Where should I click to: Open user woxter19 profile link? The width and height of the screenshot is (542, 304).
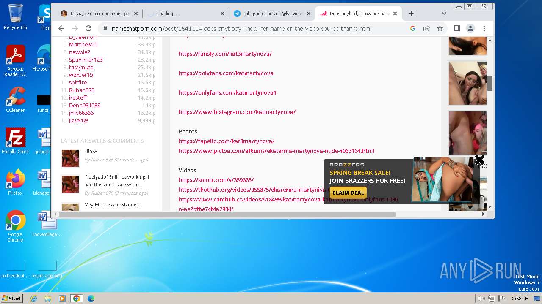(81, 75)
